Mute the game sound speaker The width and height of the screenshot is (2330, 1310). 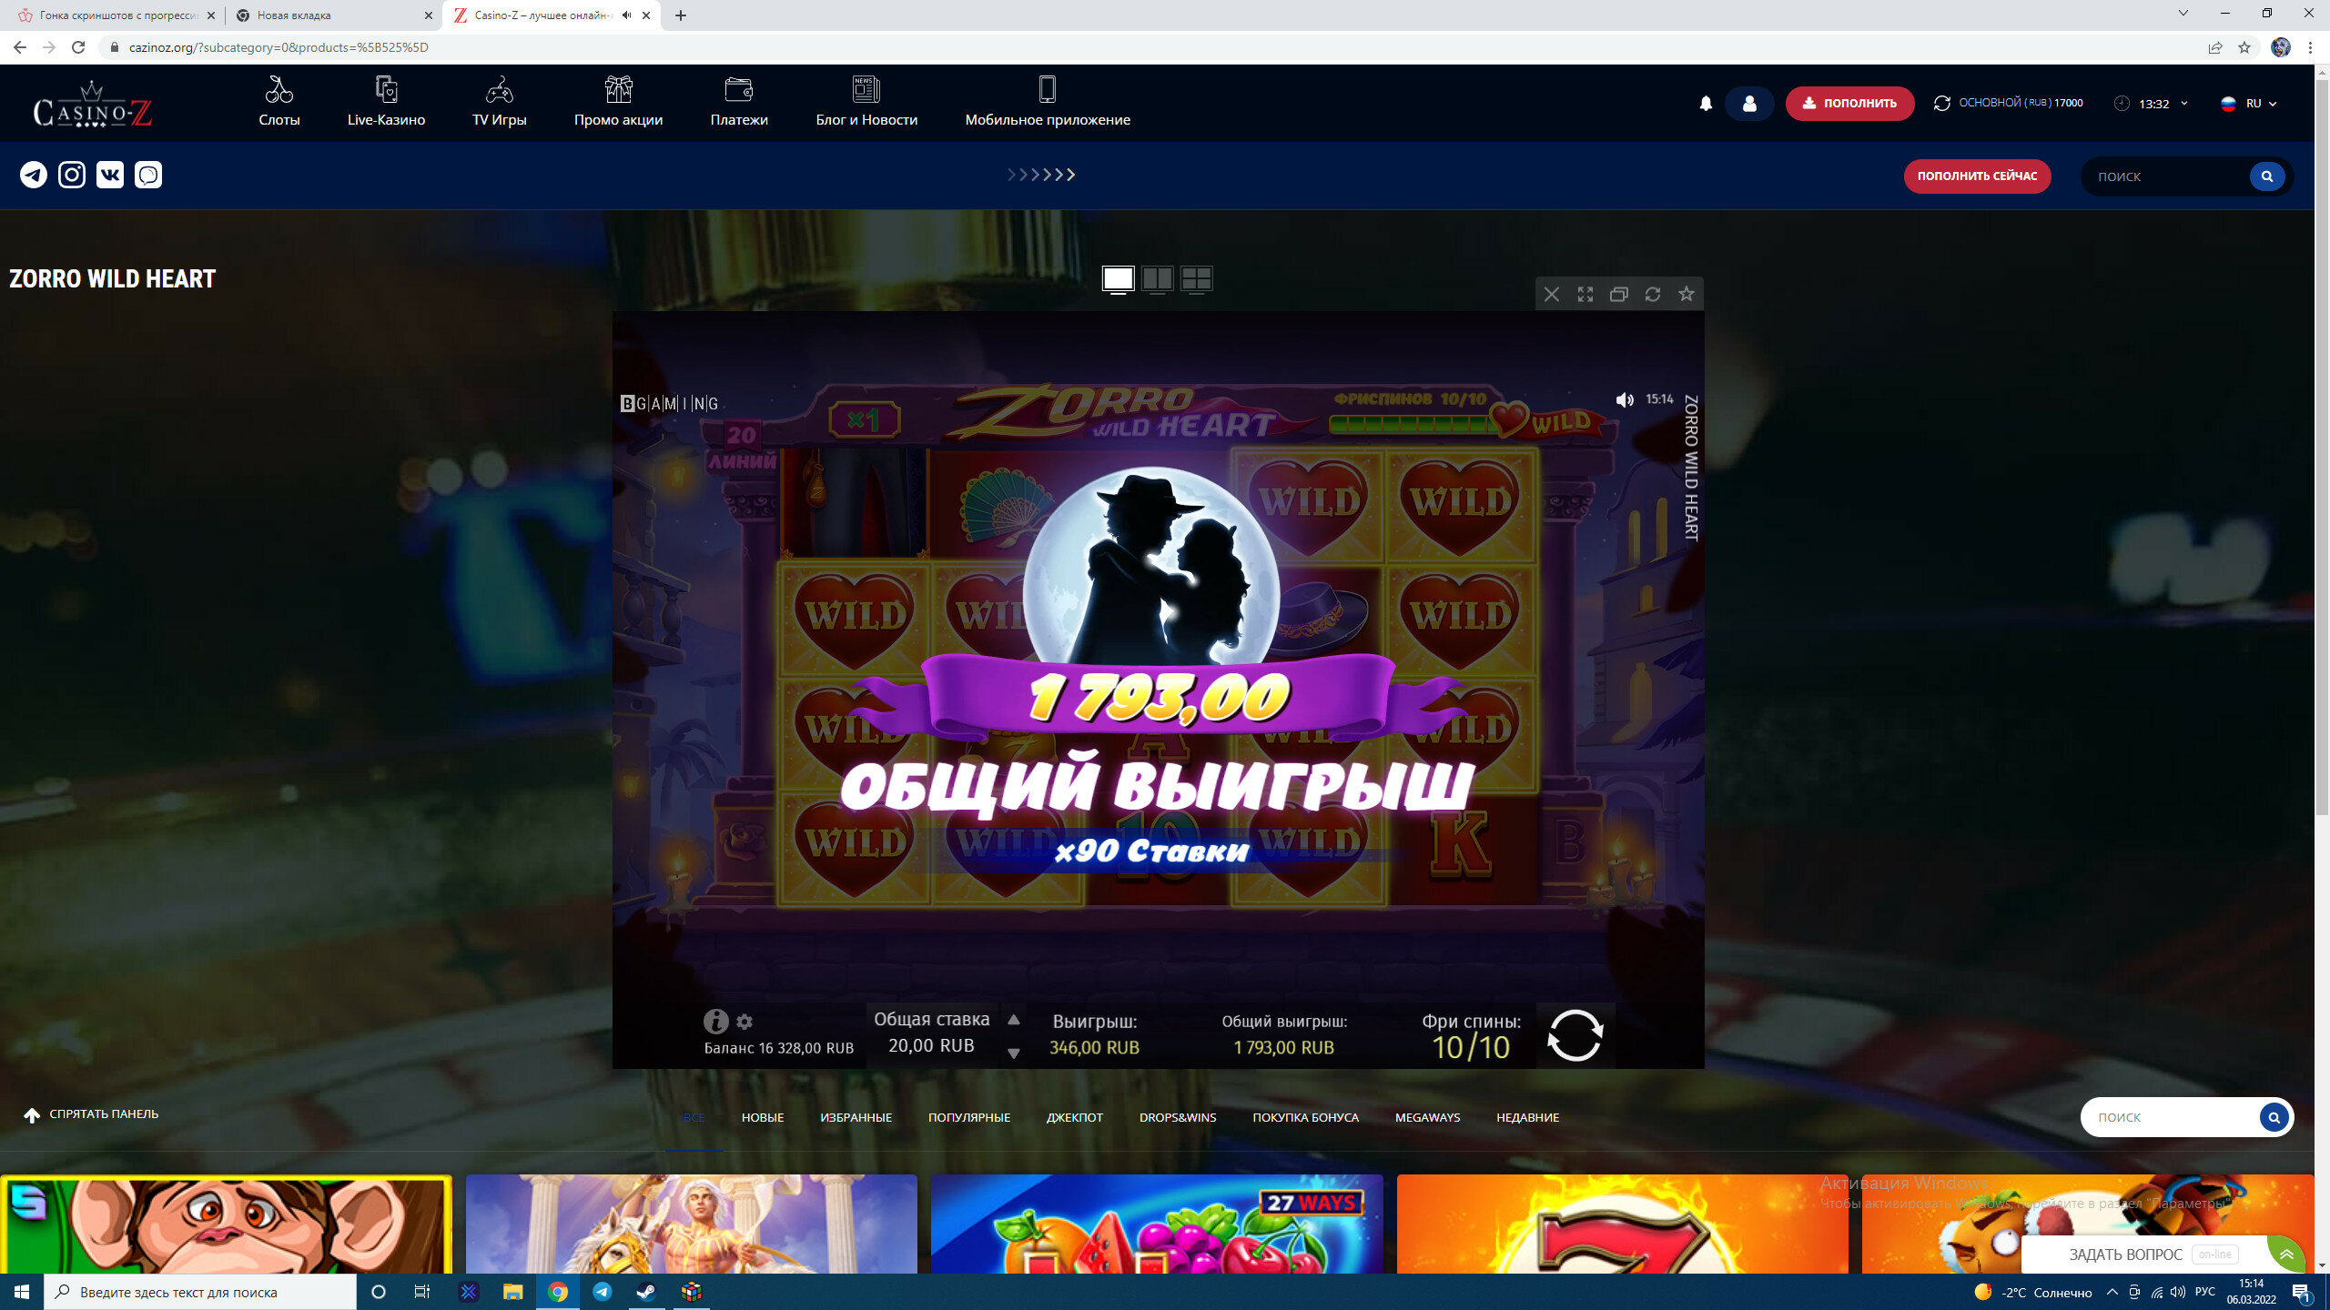[1624, 399]
